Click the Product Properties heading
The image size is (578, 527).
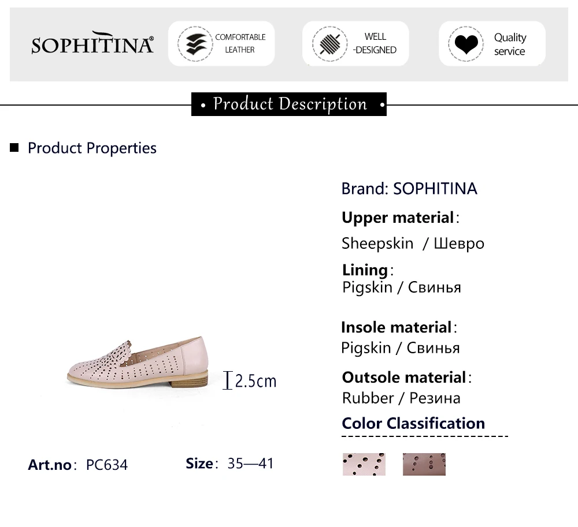click(92, 148)
